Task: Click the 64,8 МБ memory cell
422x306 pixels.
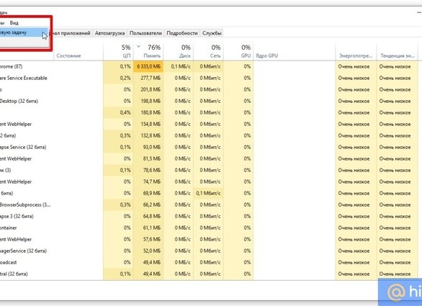Action: pyautogui.click(x=148, y=216)
